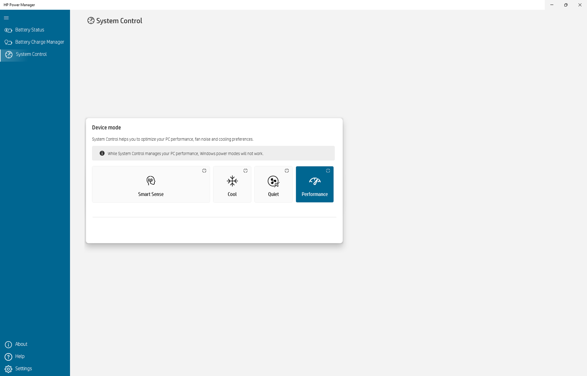Viewport: 587px width, 376px height.
Task: Collapse the sidebar with the hamburger icon
Action: (6, 18)
